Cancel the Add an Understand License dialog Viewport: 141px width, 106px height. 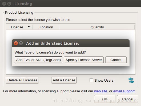[x=116, y=60]
